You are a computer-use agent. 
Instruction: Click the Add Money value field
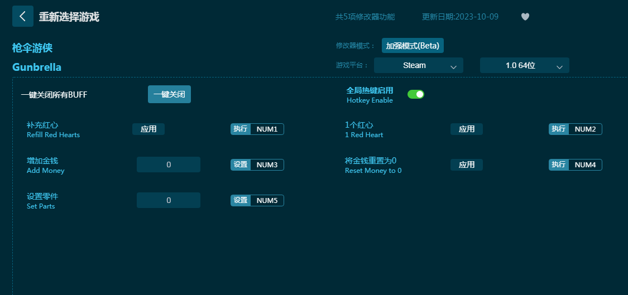[169, 165]
